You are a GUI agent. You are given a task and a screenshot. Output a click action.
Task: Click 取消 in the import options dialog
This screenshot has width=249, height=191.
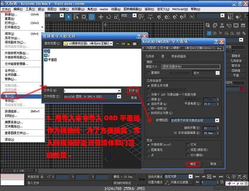click(213, 164)
